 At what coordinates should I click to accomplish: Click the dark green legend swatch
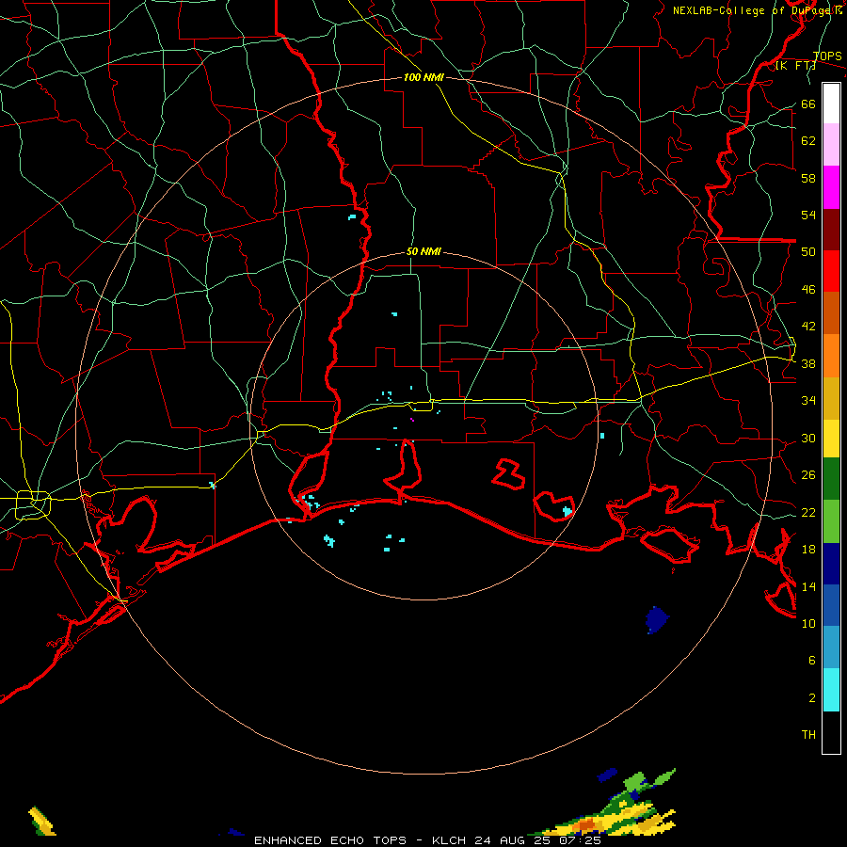pos(831,479)
